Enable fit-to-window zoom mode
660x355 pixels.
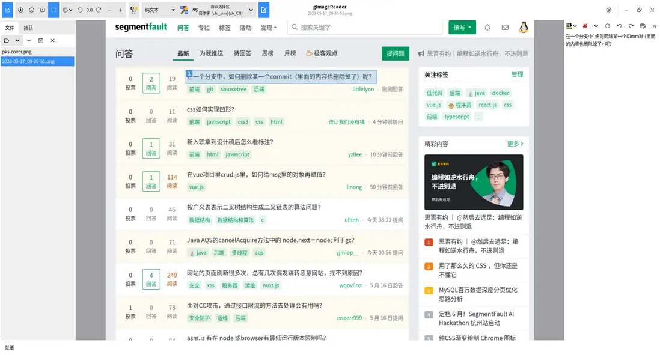pos(53,10)
